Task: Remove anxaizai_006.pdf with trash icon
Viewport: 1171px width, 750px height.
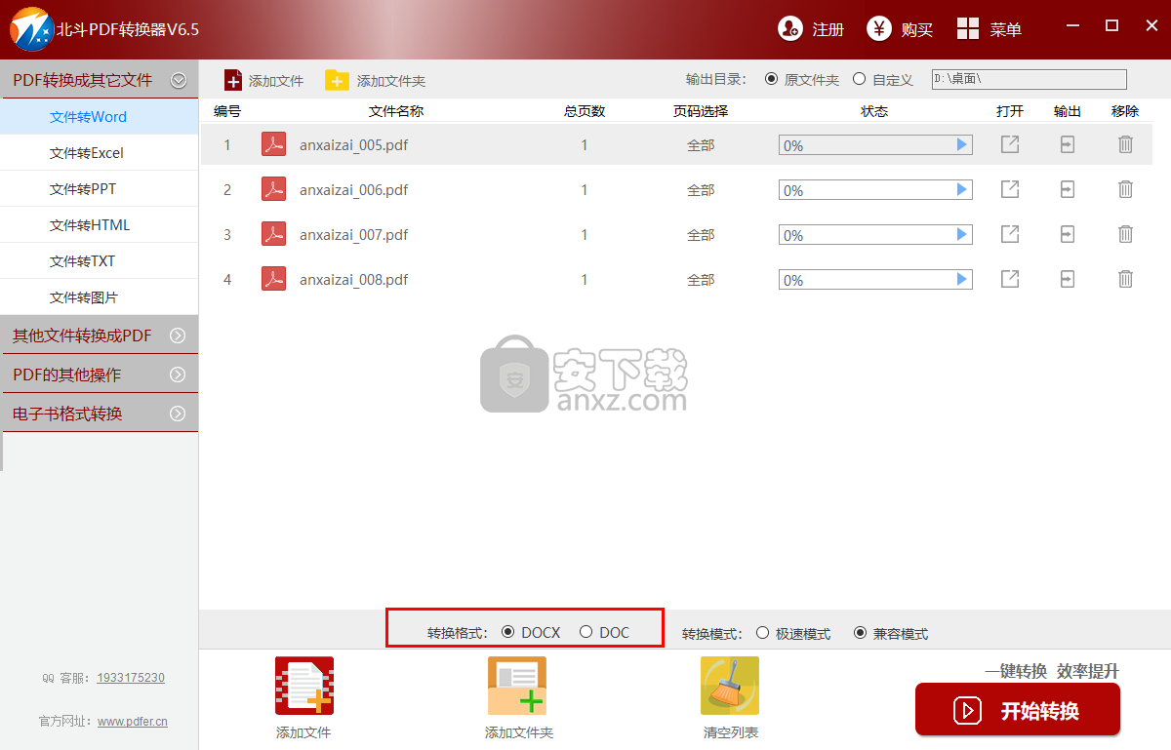Action: (x=1125, y=189)
